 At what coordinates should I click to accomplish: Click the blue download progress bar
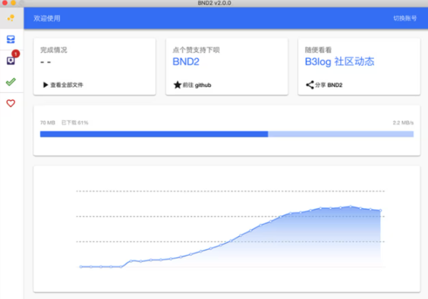click(x=227, y=134)
